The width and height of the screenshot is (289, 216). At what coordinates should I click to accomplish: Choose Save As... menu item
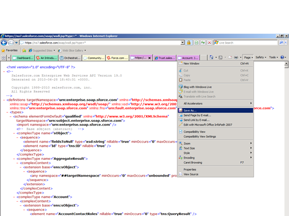coord(215,110)
